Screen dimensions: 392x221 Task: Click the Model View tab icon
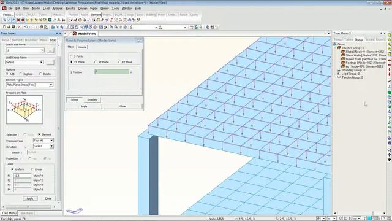[x=75, y=33]
